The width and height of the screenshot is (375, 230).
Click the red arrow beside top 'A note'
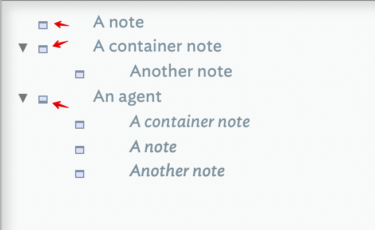point(61,24)
